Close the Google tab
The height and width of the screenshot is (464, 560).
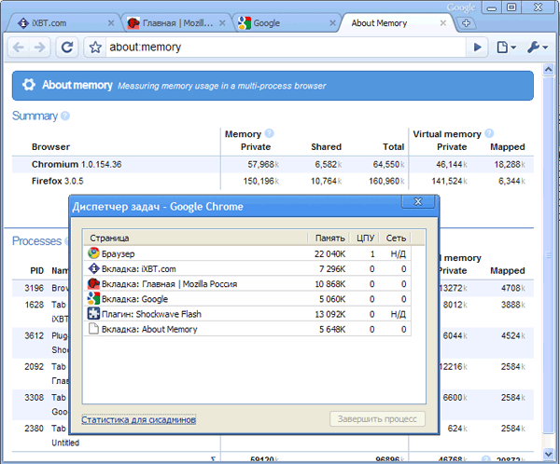[332, 23]
